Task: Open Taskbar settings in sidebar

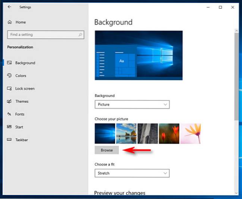Action: coord(21,140)
